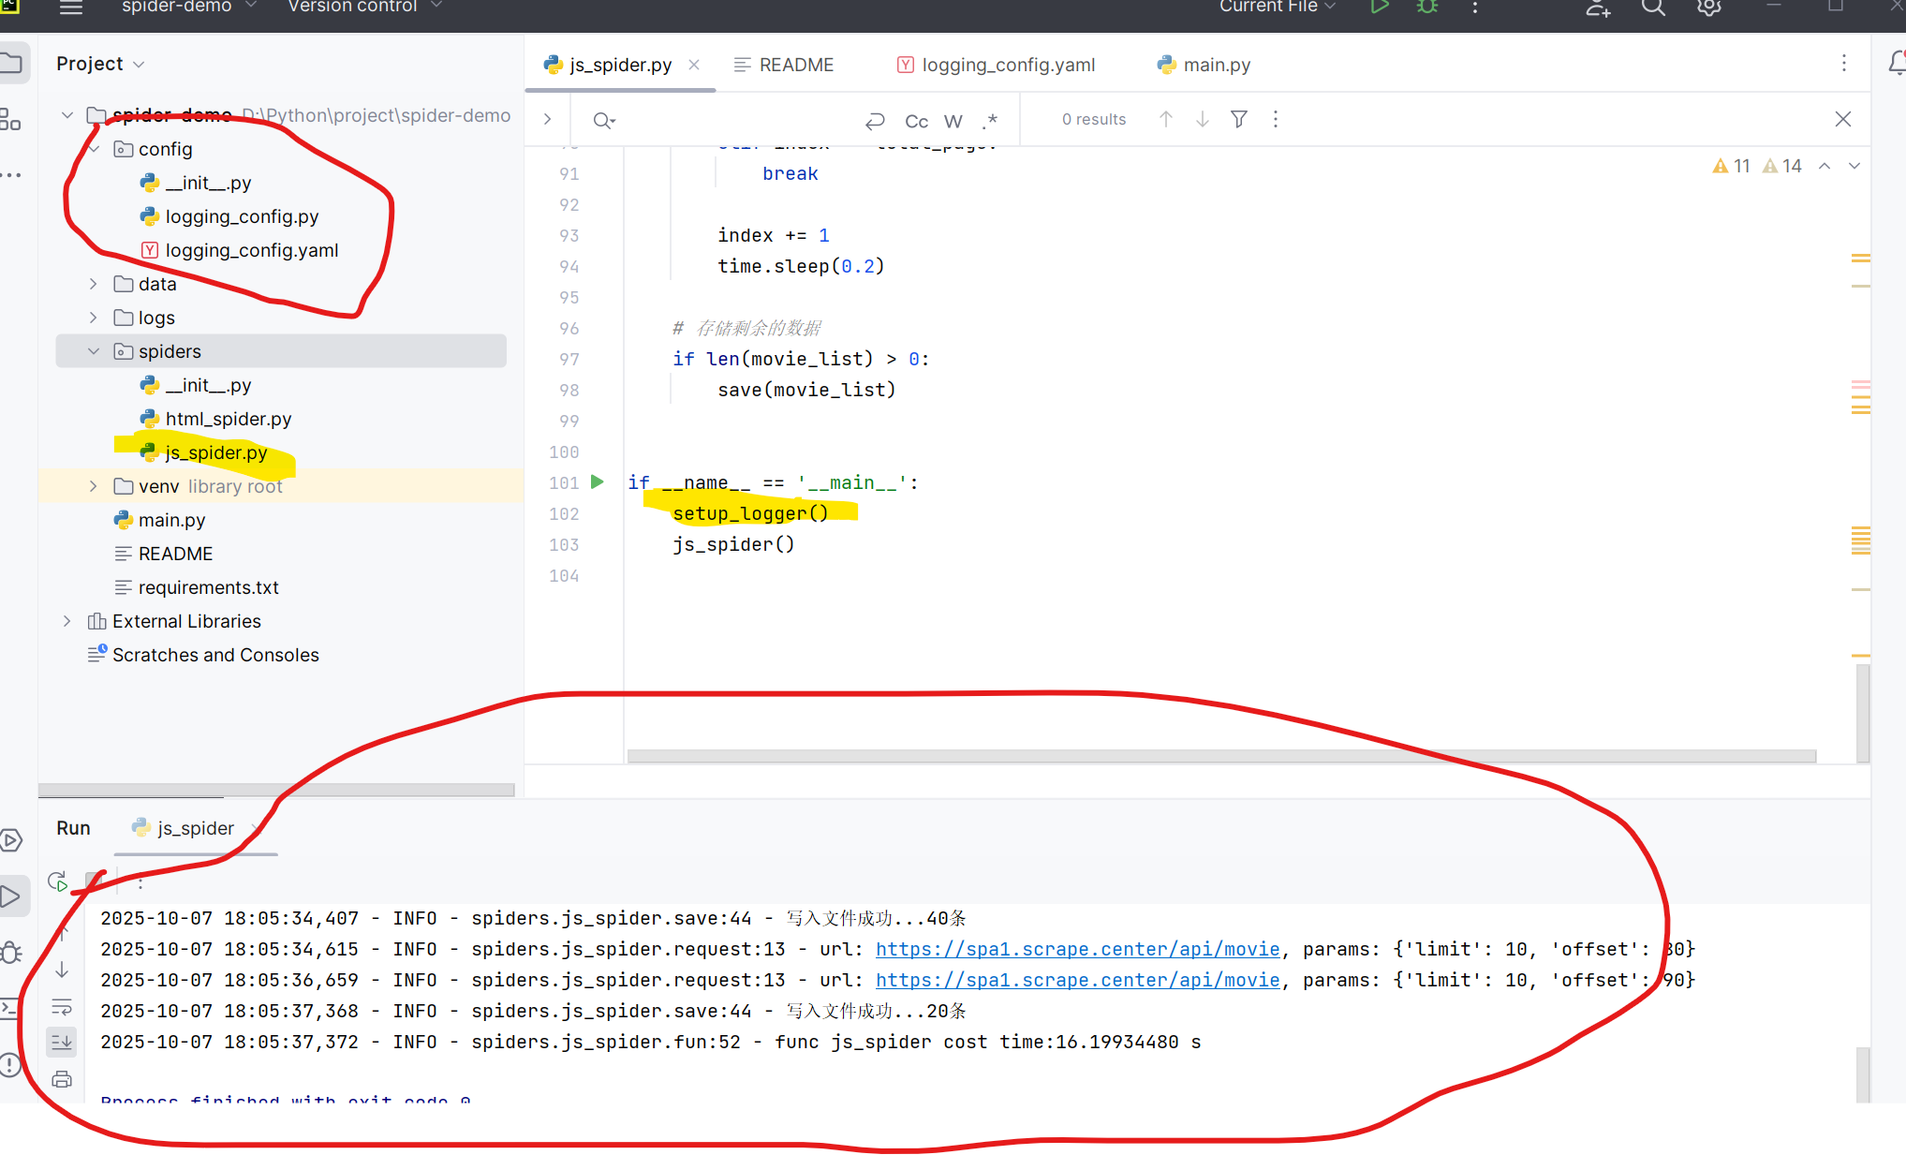1906x1155 pixels.
Task: Click the filter search results icon
Action: pos(1239,119)
